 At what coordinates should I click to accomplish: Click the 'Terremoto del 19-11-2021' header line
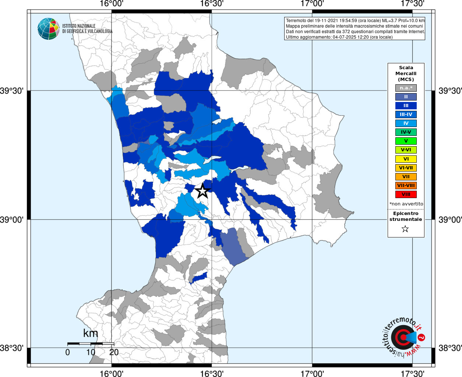355,21
